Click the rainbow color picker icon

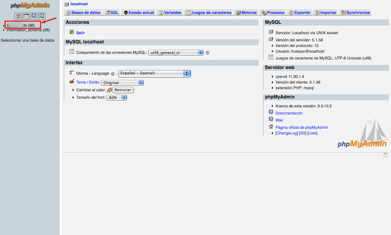pos(109,90)
